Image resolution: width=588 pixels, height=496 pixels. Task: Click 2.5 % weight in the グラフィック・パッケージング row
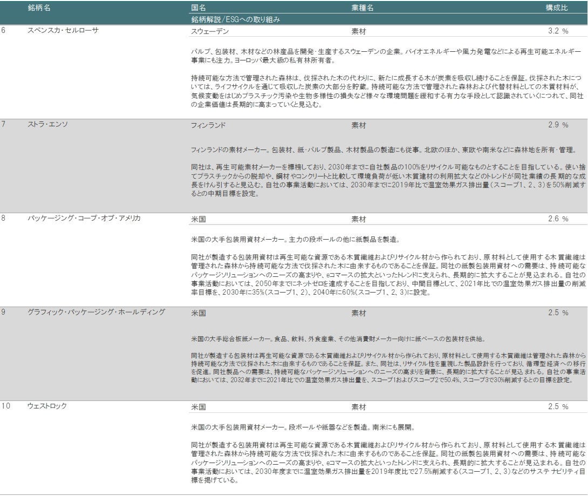click(x=558, y=313)
